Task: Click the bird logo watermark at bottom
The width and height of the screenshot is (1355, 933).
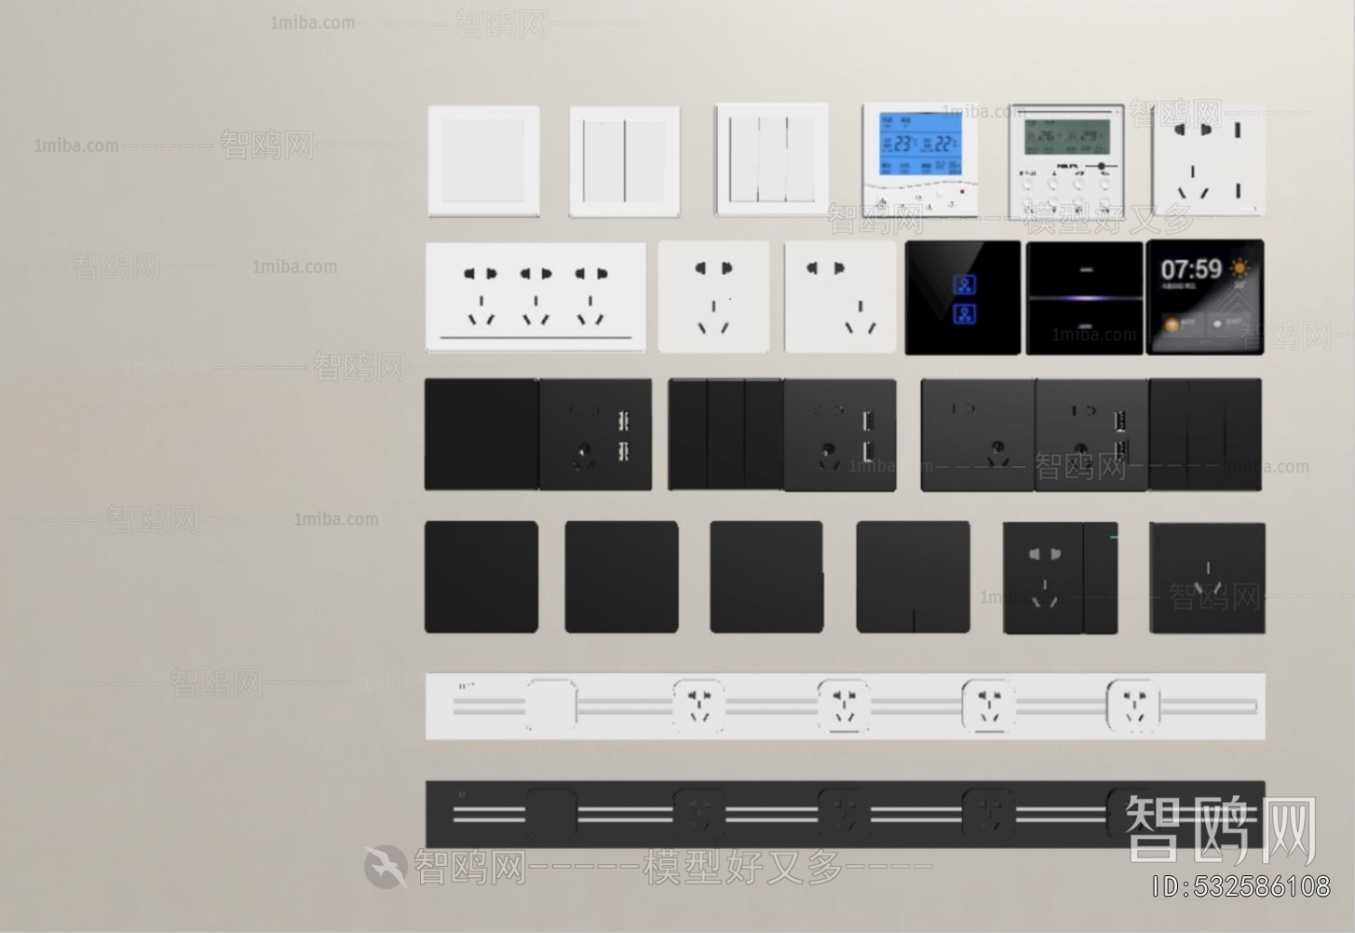Action: (x=387, y=865)
